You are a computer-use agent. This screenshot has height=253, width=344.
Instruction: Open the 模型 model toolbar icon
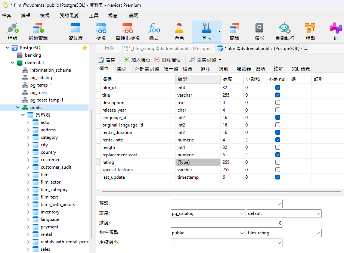pyautogui.click(x=310, y=31)
